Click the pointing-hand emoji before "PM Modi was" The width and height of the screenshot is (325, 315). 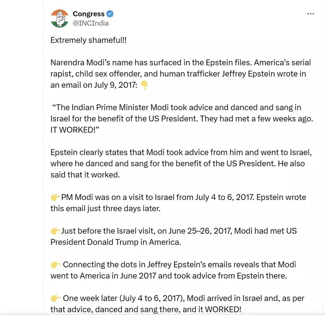55,197
